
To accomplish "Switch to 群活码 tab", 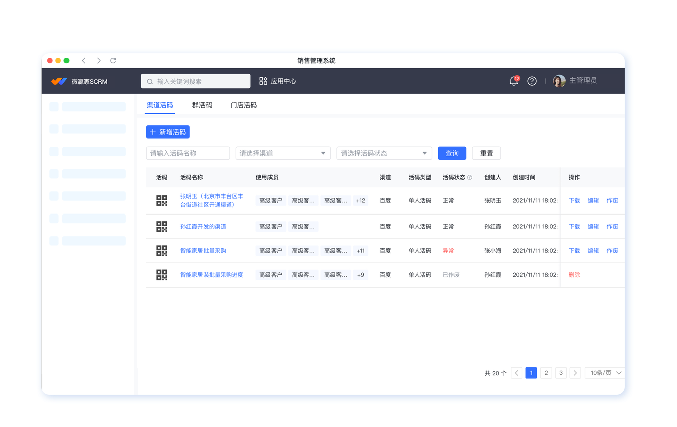I will pos(202,105).
